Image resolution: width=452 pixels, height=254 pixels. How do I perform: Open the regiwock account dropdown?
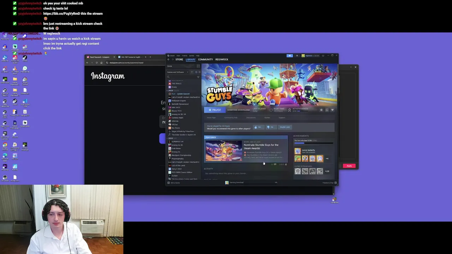click(x=311, y=55)
